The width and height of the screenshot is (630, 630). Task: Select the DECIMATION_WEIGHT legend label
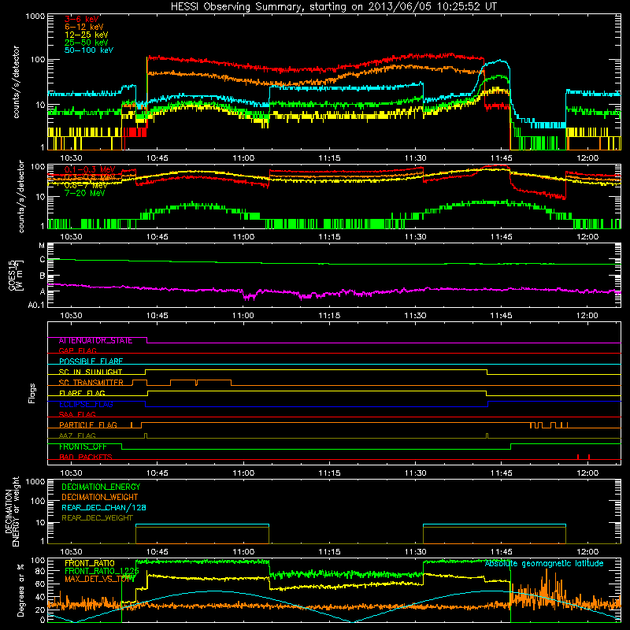pos(100,498)
